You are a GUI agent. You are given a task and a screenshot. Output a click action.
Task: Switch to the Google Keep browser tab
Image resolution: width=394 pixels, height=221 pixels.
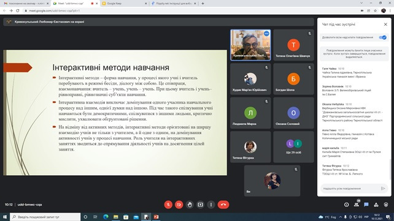click(125, 4)
